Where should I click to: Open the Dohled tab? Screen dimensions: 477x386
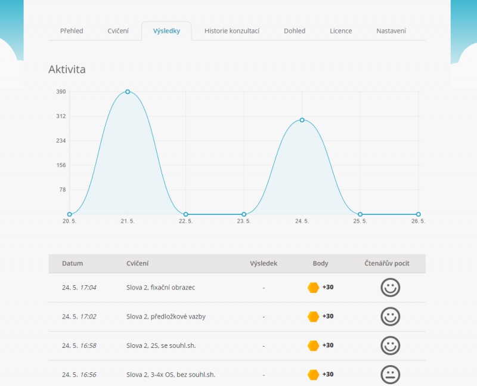point(295,31)
